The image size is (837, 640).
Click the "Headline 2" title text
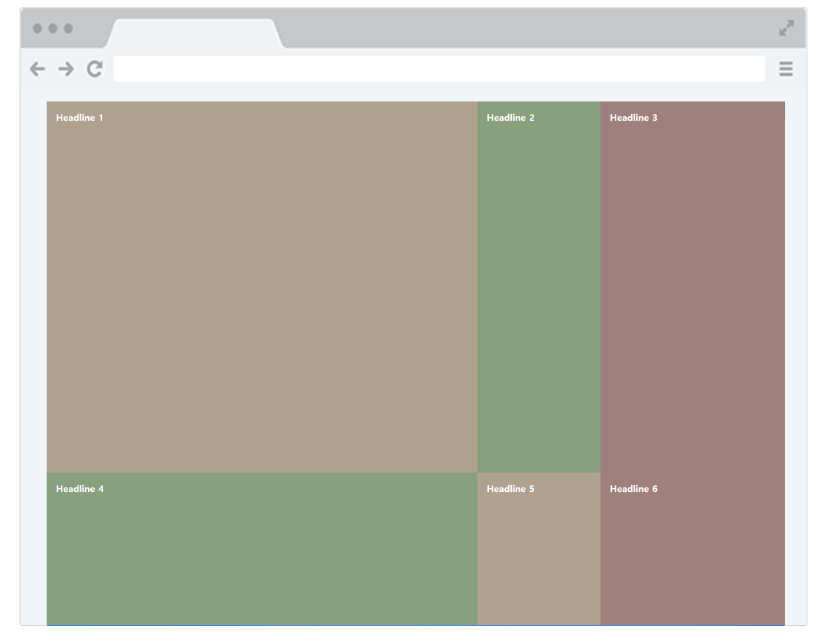(x=510, y=118)
